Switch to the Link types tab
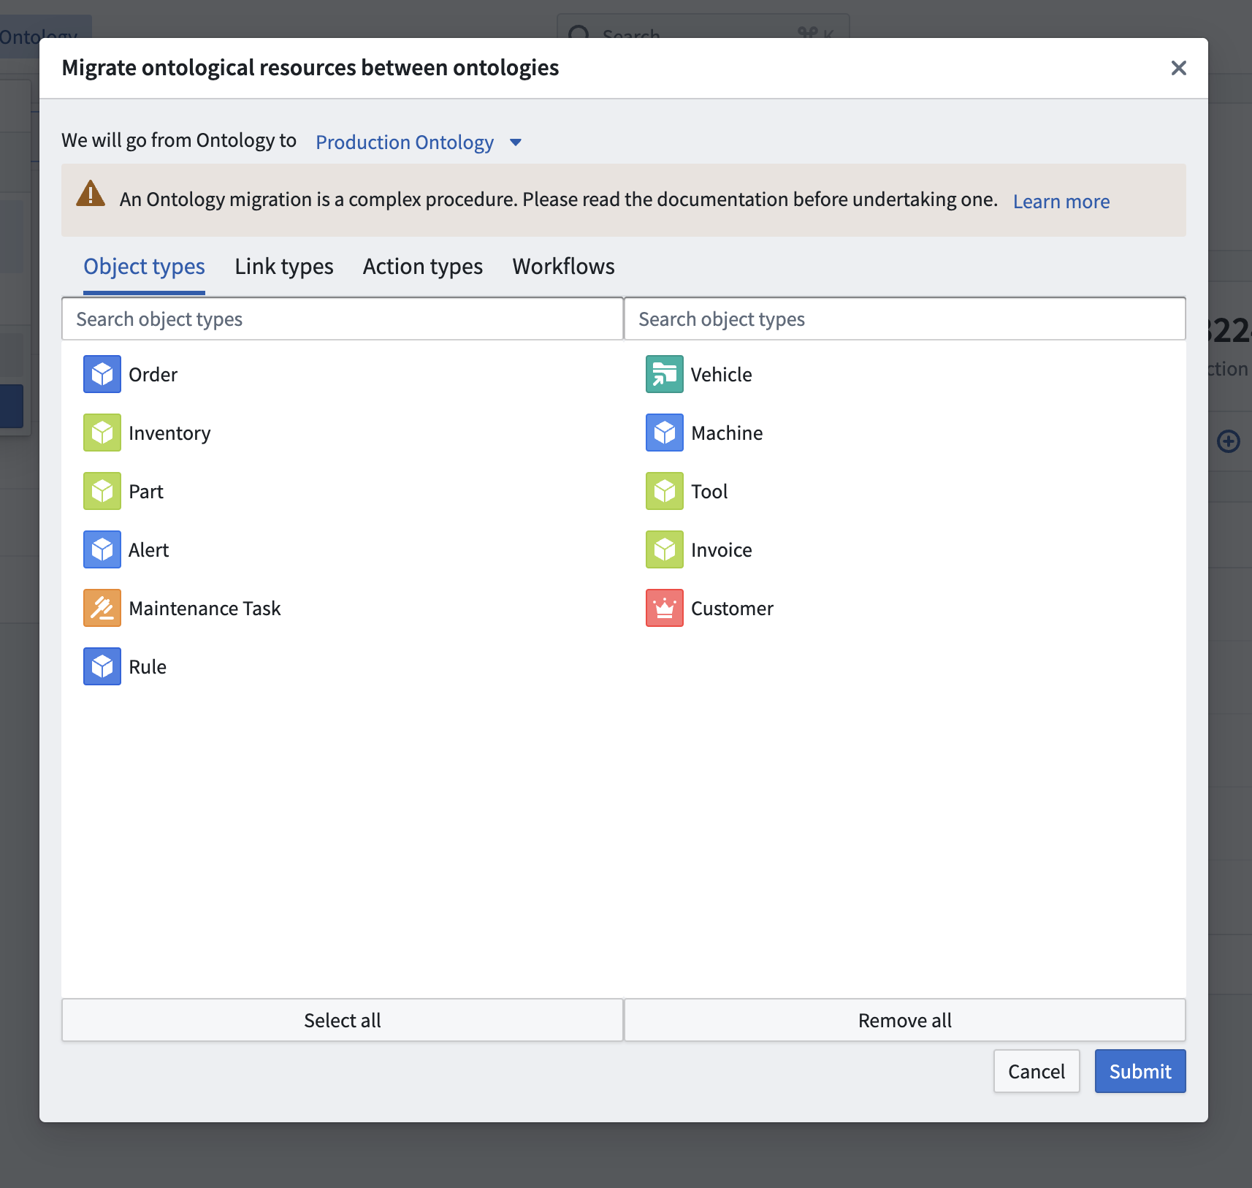1252x1188 pixels. click(x=284, y=267)
